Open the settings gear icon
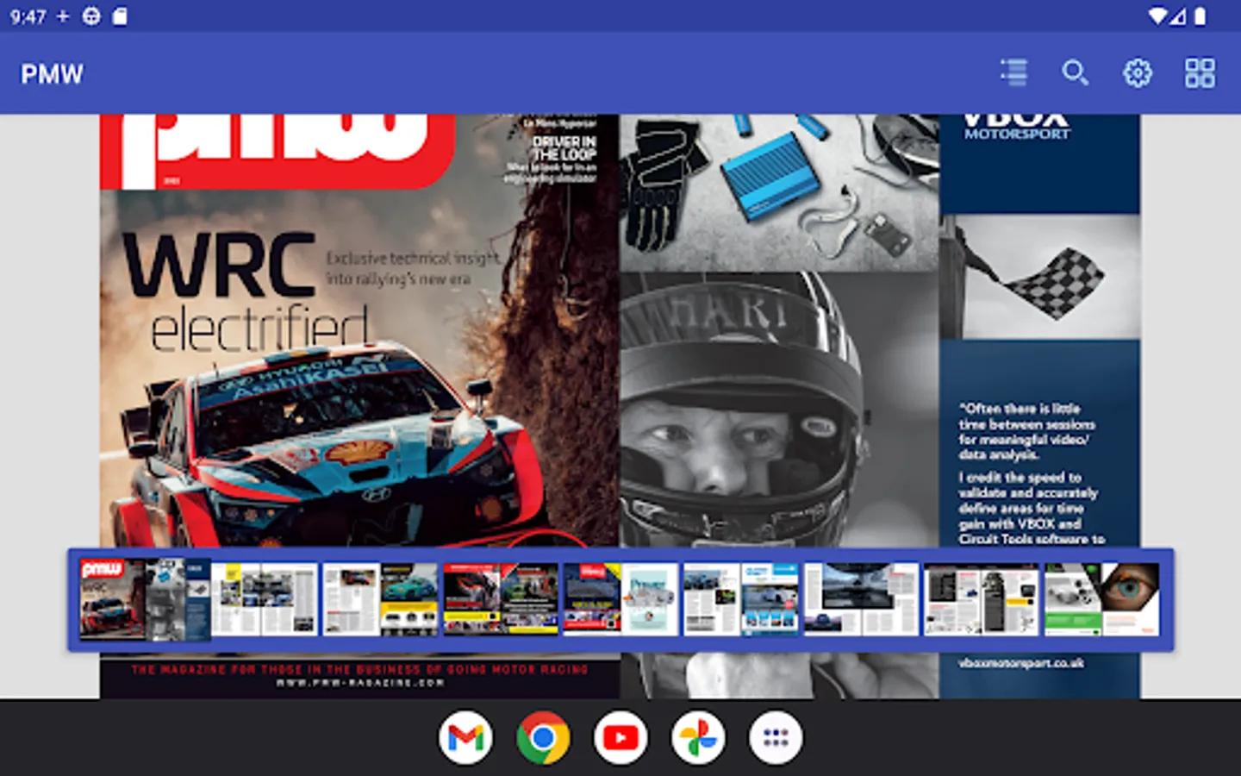This screenshot has width=1241, height=776. (x=1138, y=73)
